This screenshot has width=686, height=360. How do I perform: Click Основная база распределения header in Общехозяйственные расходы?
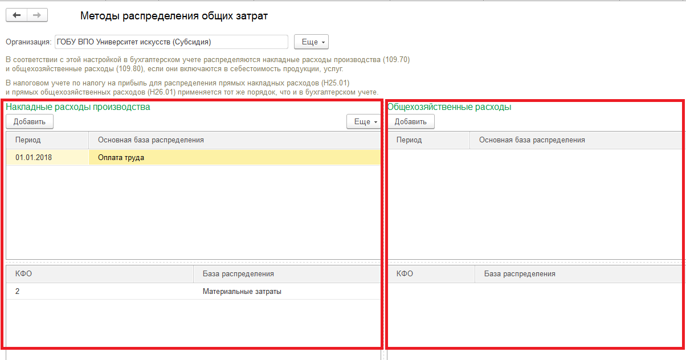[577, 140]
